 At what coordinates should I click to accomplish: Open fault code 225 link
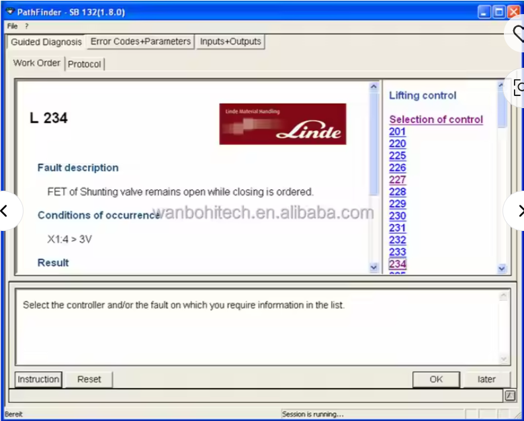(x=397, y=156)
